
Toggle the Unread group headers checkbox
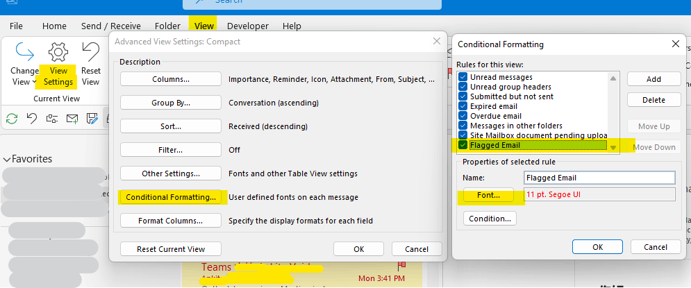pos(463,87)
